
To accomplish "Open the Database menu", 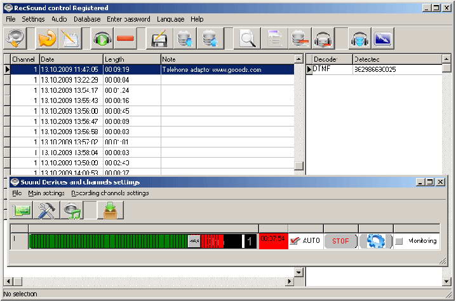I will 87,19.
